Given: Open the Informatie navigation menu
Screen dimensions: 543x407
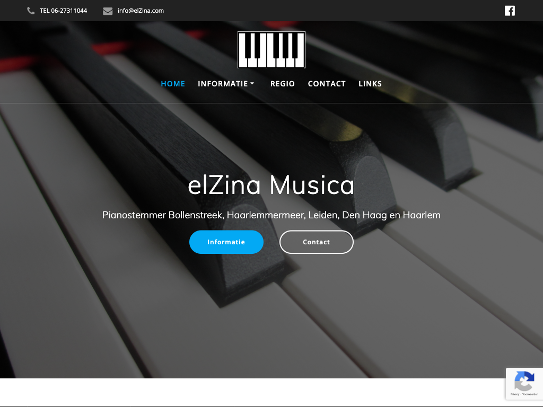Looking at the screenshot, I should (223, 84).
